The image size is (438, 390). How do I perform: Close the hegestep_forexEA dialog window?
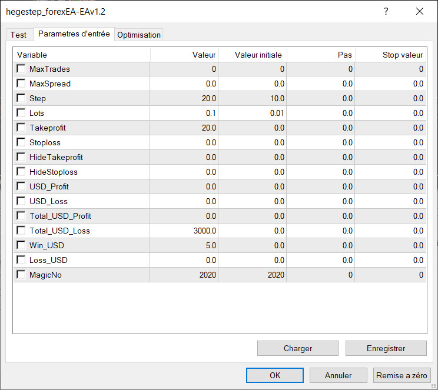(x=420, y=11)
